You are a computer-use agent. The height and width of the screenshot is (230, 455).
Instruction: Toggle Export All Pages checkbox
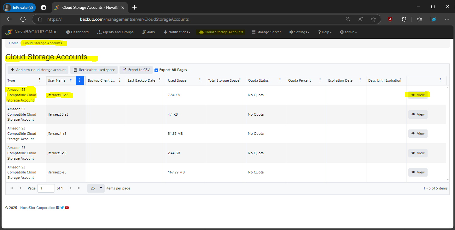pyautogui.click(x=156, y=70)
